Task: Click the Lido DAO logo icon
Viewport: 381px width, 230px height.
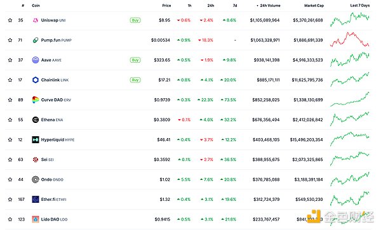Action: [36, 219]
